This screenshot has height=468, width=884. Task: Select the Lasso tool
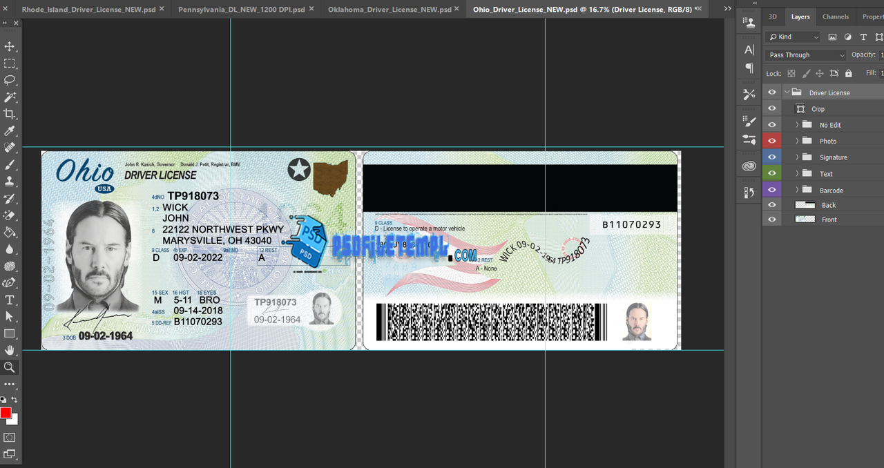point(10,80)
